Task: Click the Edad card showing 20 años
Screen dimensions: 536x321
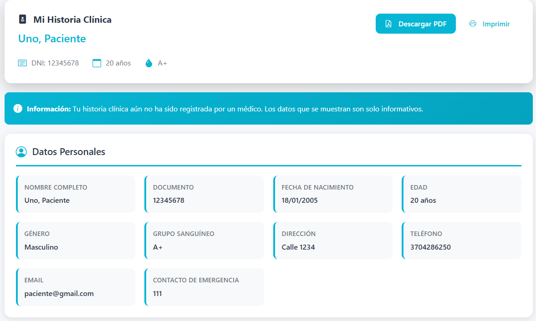Action: (x=461, y=194)
